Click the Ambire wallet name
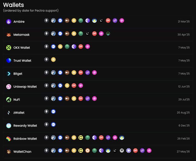 pos(19,22)
